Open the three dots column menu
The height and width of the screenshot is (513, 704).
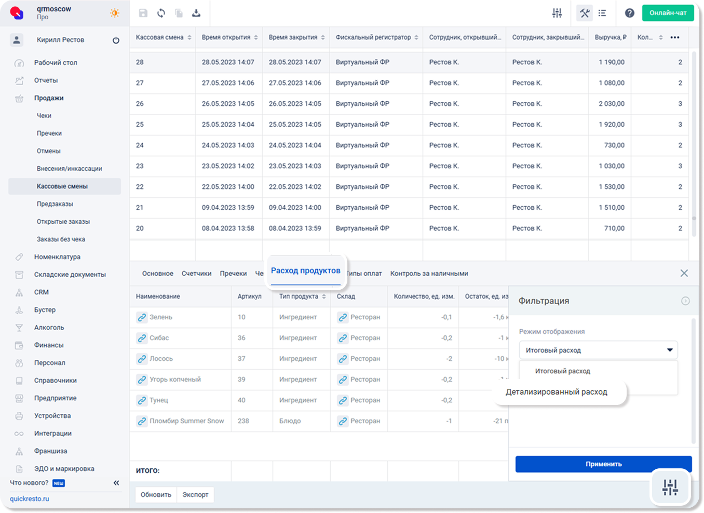pyautogui.click(x=674, y=37)
